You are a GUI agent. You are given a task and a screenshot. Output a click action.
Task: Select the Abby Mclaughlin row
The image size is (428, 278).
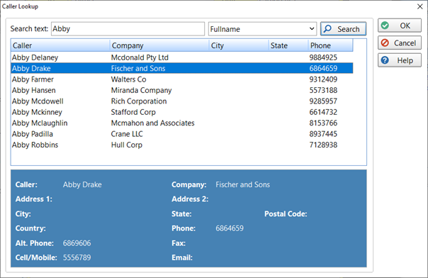point(182,123)
